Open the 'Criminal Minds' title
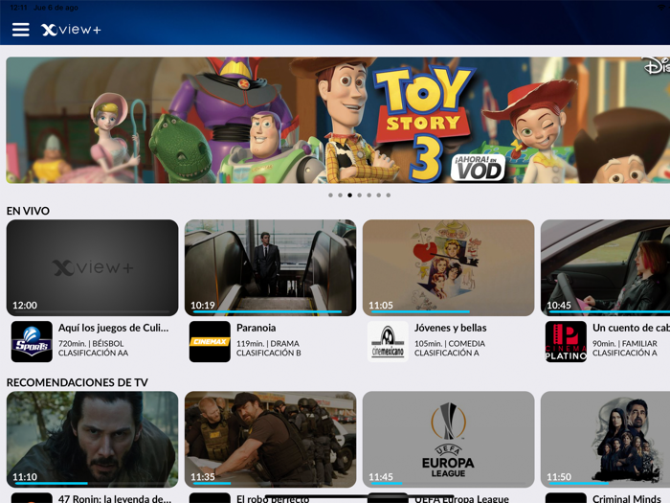Image resolution: width=670 pixels, height=503 pixels. [x=627, y=499]
